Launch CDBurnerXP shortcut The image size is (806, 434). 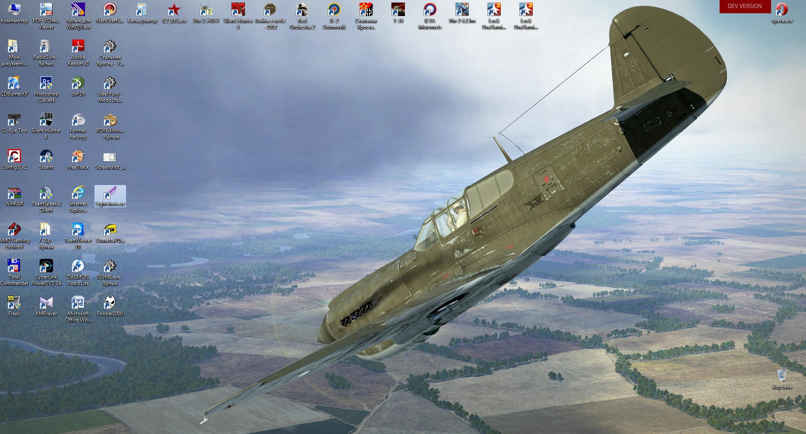14,86
